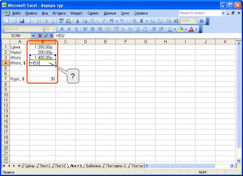The image size is (243, 176).
Task: Open Excel Help question-mark icon
Action: coord(201,21)
